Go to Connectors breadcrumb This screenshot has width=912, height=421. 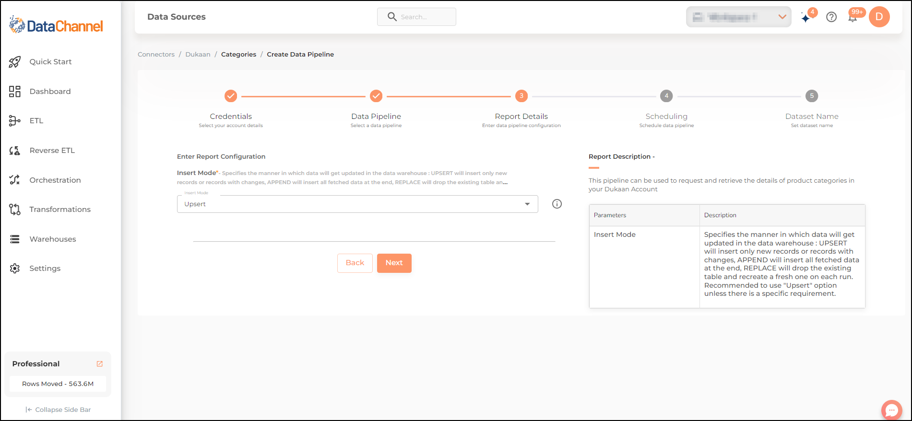156,54
